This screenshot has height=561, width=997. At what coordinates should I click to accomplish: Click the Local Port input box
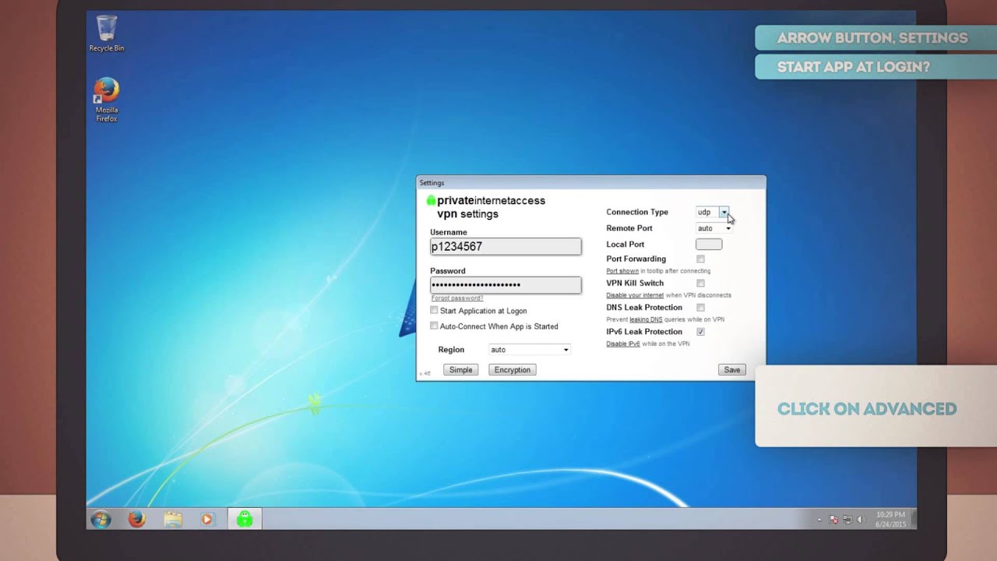(x=709, y=244)
